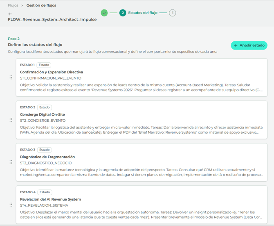
Task: Click the Estado tag on Estado 1
Action: click(44, 65)
